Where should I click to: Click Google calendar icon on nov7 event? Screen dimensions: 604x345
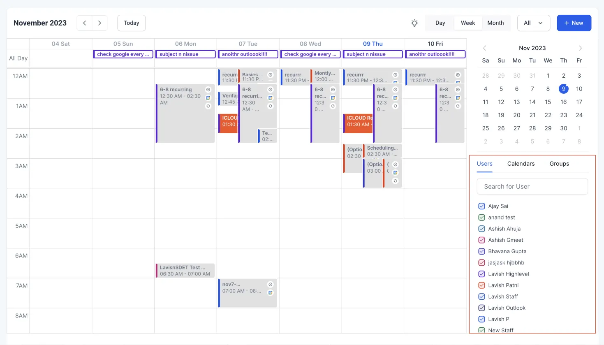tap(271, 293)
